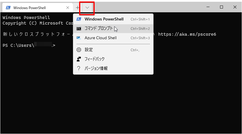
Task: Choose Windows PowerShell from the dropdown menu
Action: click(x=113, y=19)
